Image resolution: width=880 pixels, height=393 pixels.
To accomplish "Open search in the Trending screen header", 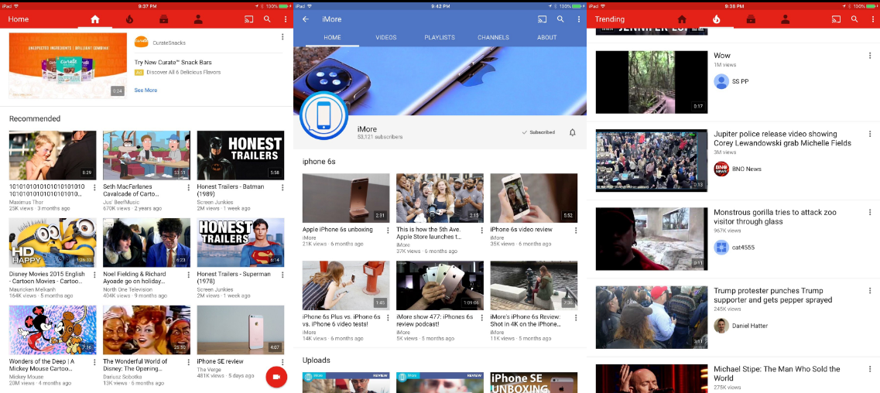I will coord(854,19).
